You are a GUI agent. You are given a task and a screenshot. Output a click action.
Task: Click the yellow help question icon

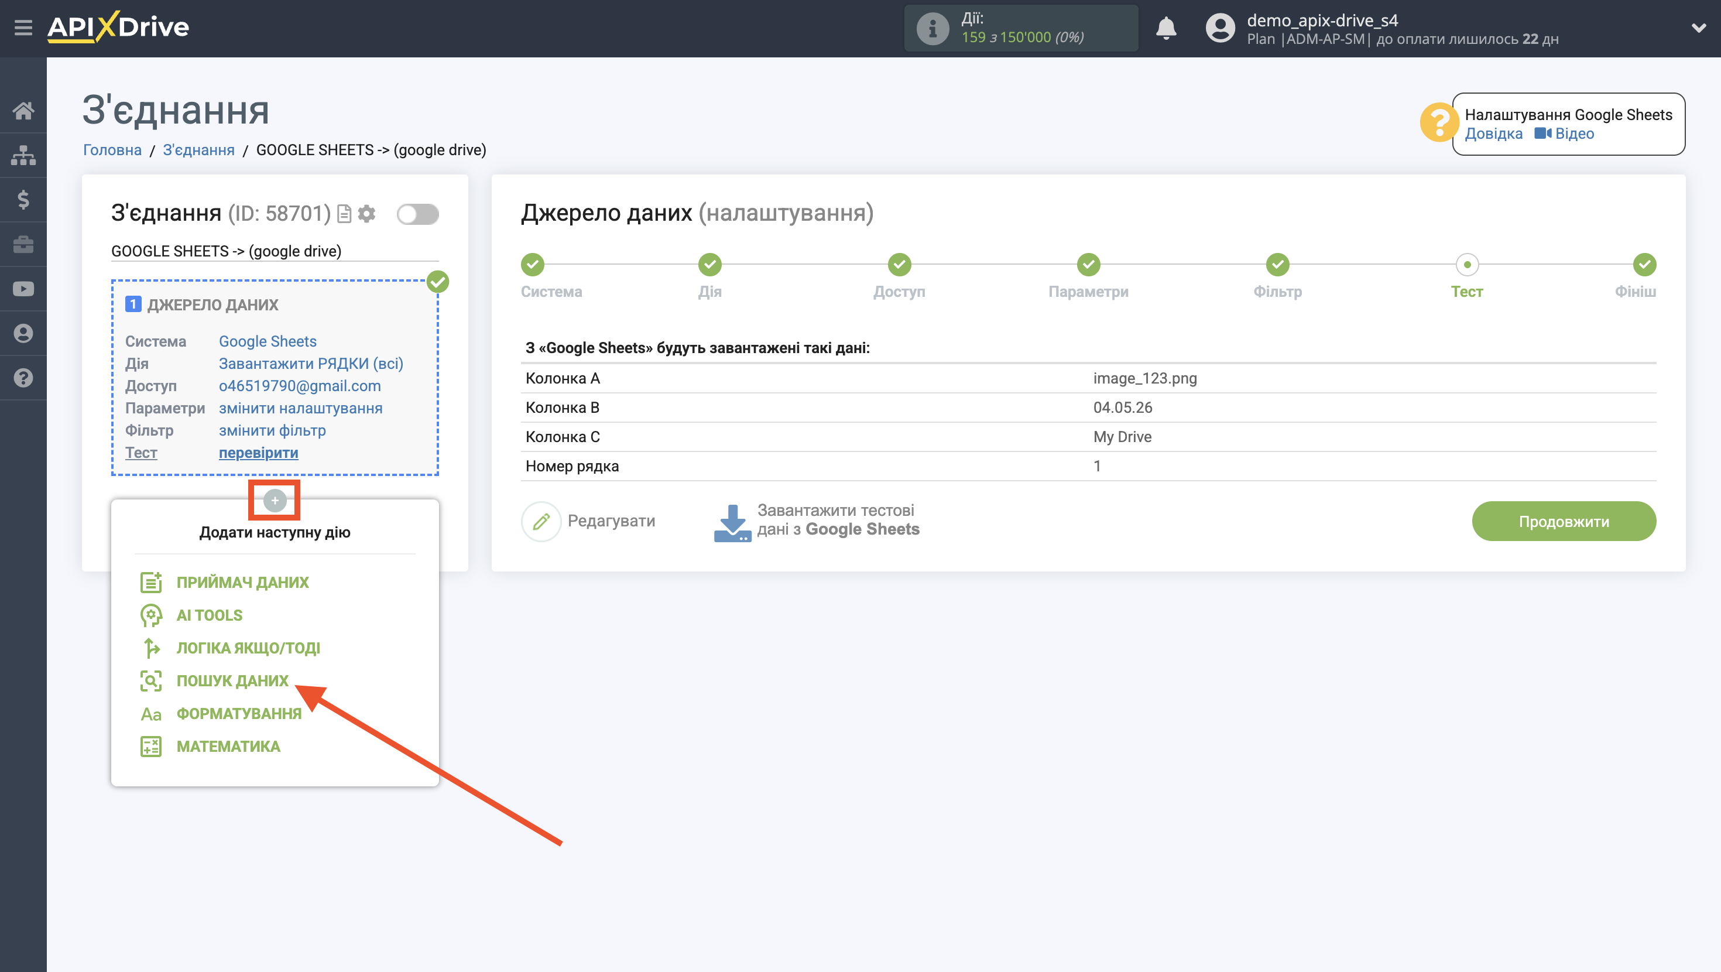(x=1439, y=122)
